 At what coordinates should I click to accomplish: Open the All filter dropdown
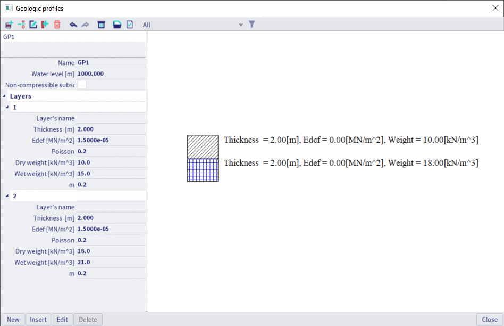[192, 25]
